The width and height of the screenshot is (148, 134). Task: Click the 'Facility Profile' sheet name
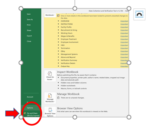tap(66, 27)
